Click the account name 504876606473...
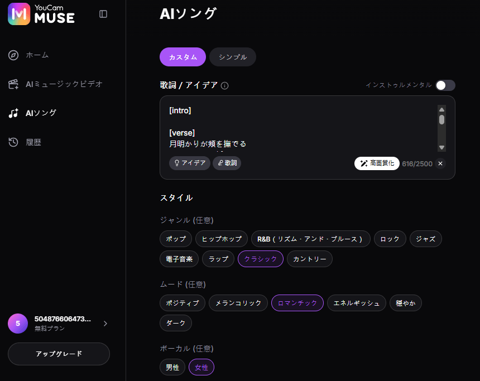Image resolution: width=480 pixels, height=381 pixels. tap(63, 319)
